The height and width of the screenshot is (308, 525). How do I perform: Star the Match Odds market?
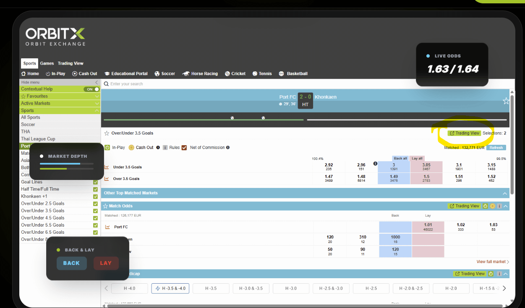click(x=105, y=206)
